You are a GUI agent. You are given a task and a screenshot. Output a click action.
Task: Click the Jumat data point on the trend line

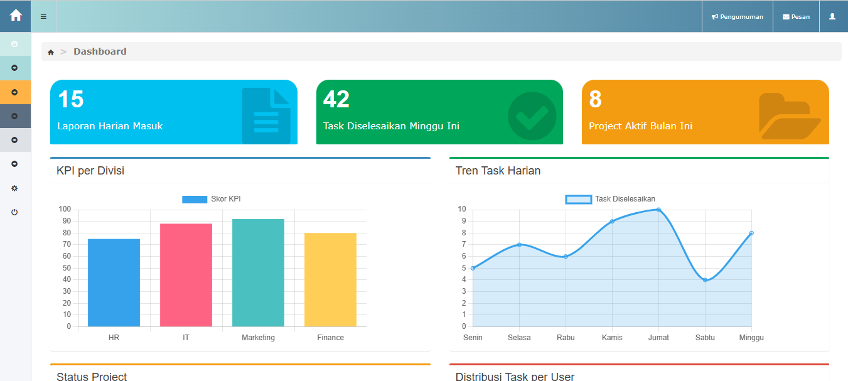point(658,210)
